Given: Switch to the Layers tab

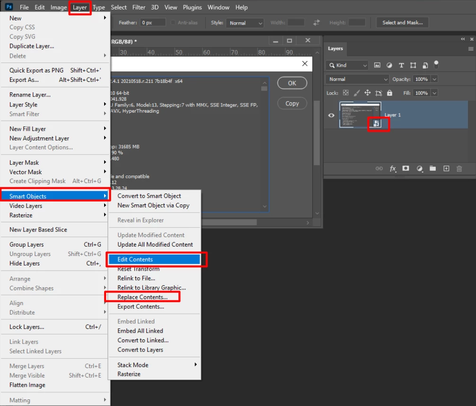Looking at the screenshot, I should coord(335,49).
